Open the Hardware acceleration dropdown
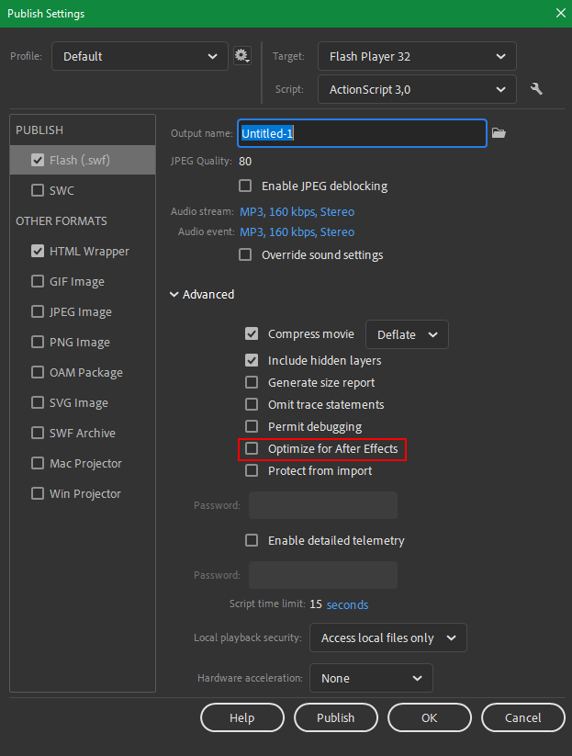 (x=371, y=678)
